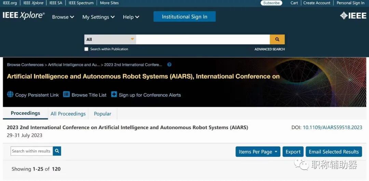Image resolution: width=369 pixels, height=181 pixels.
Task: Click Personal Sign In link
Action: click(x=351, y=3)
